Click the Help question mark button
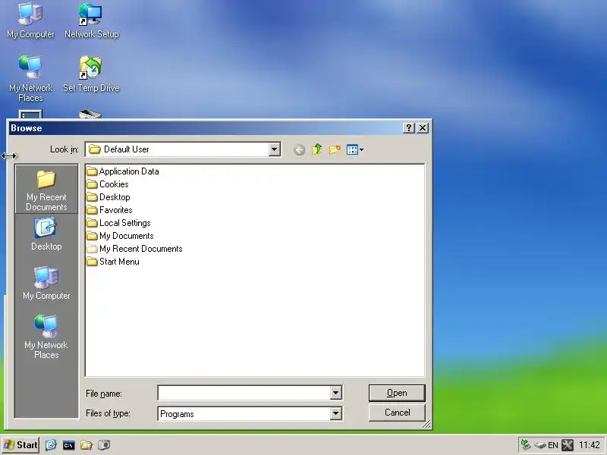The width and height of the screenshot is (607, 455). [x=409, y=127]
